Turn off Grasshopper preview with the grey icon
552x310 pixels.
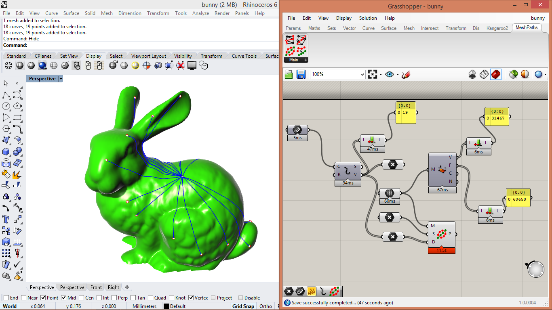tap(472, 74)
